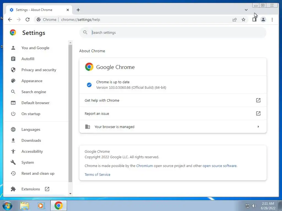The width and height of the screenshot is (282, 211).
Task: Click the On startup power icon
Action: click(13, 114)
